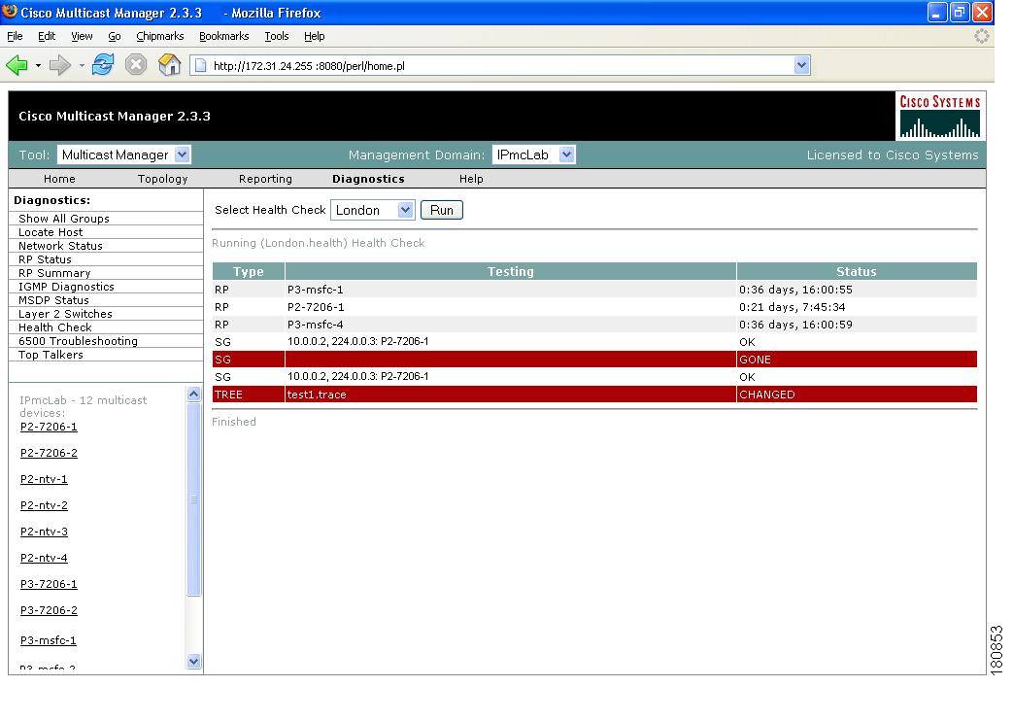This screenshot has width=1013, height=721.
Task: Open the Back history dropdown arrow
Action: pos(38,65)
